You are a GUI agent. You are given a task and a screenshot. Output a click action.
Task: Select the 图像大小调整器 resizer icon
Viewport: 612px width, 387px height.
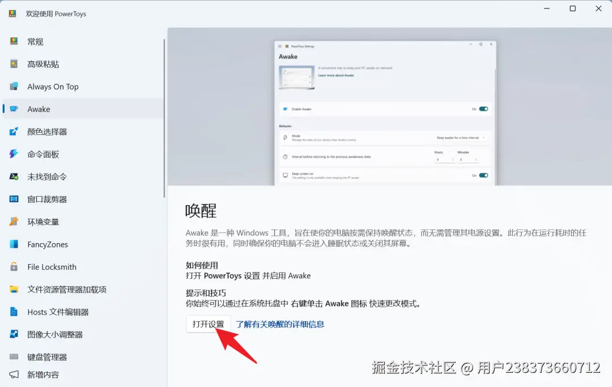[x=14, y=334]
